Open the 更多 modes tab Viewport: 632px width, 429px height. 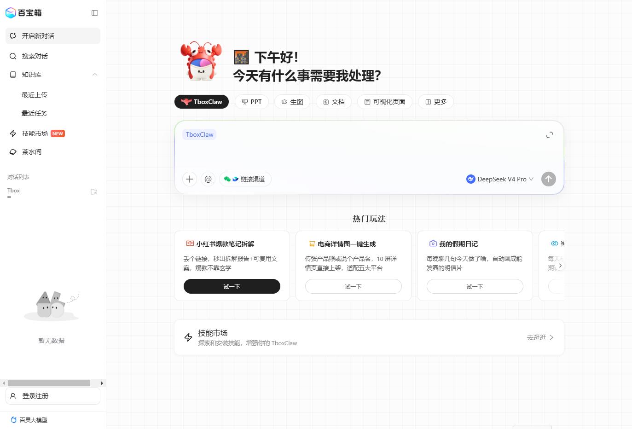click(x=436, y=102)
